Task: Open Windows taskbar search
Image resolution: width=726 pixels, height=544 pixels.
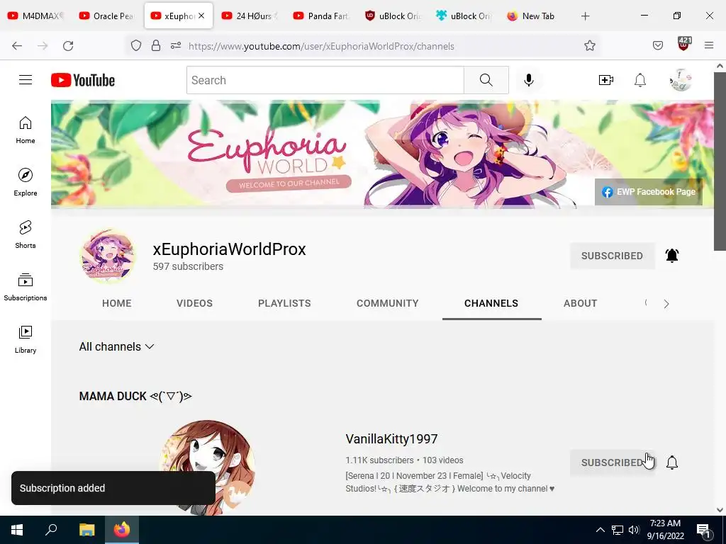Action: (51, 530)
